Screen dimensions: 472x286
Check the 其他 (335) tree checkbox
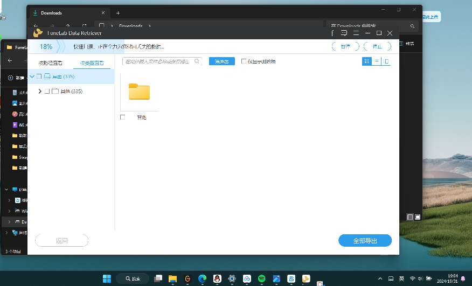(47, 91)
